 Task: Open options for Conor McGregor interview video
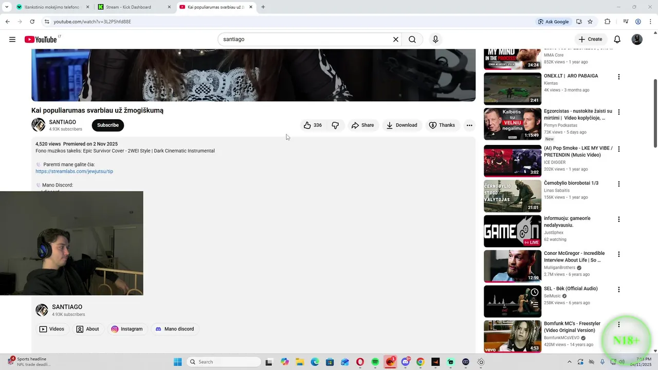[x=619, y=254]
